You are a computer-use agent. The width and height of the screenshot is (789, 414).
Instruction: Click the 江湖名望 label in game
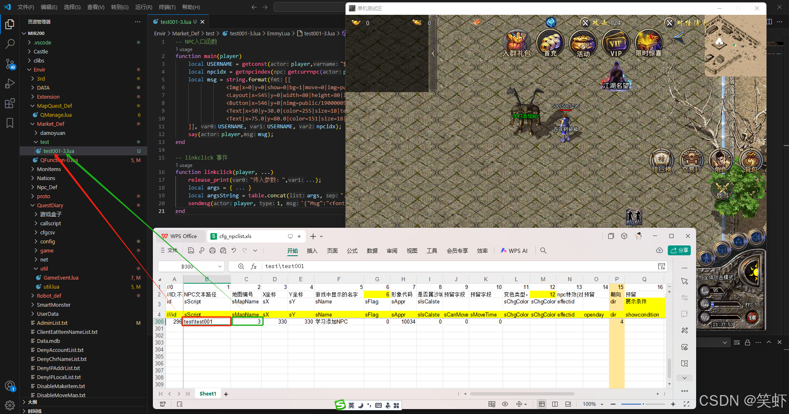point(616,86)
